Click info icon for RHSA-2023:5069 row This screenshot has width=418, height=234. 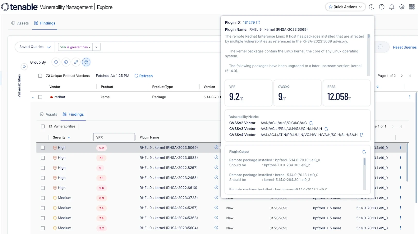pyautogui.click(x=216, y=147)
